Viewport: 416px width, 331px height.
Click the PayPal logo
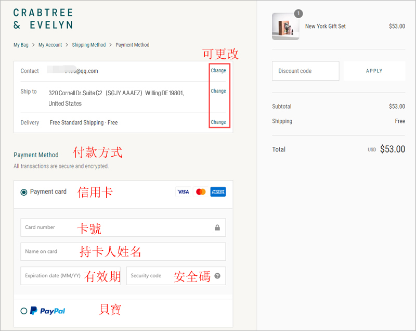click(x=47, y=311)
